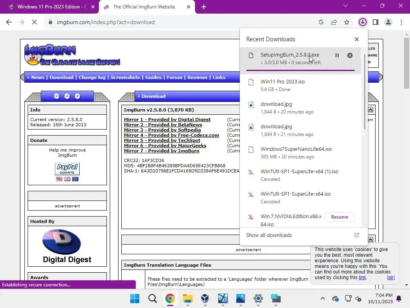Open Windows taskbar Search
The image size is (410, 308).
[153, 298]
